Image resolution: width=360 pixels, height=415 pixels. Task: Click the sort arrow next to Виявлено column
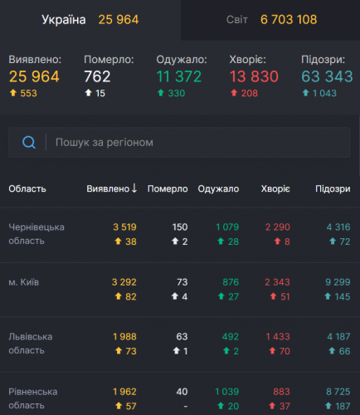pyautogui.click(x=134, y=188)
